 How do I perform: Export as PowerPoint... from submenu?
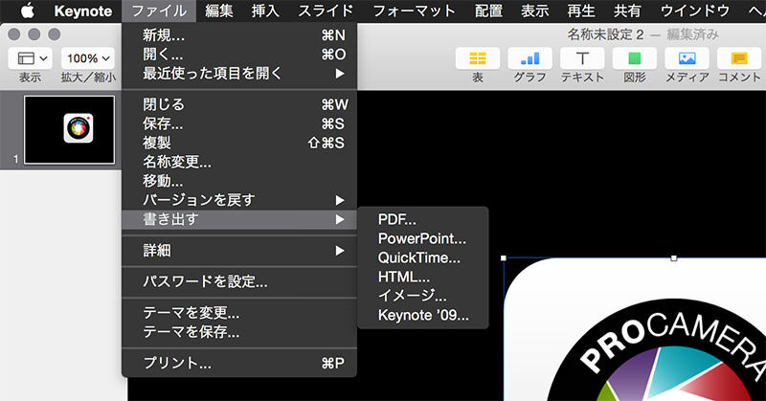pyautogui.click(x=423, y=238)
